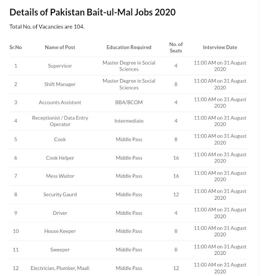Select the Electrician, Plumber, Maali cell
269x276 pixels.
60,268
